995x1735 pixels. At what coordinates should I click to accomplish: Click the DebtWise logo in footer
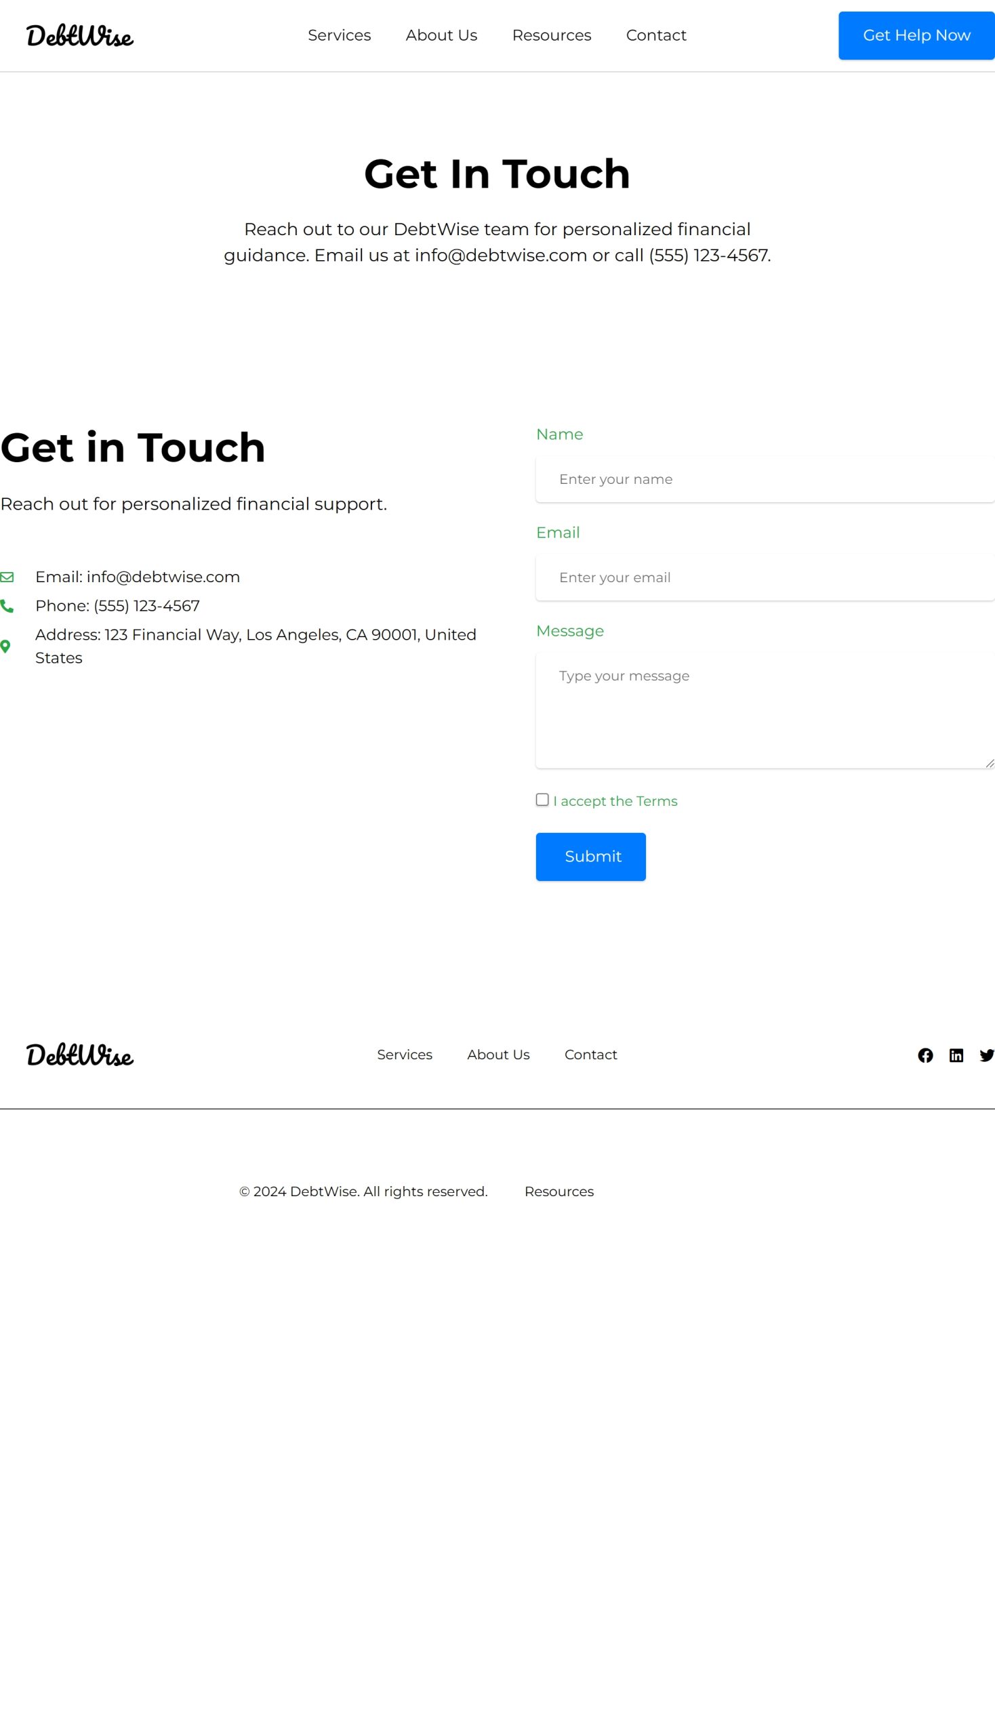pos(79,1056)
